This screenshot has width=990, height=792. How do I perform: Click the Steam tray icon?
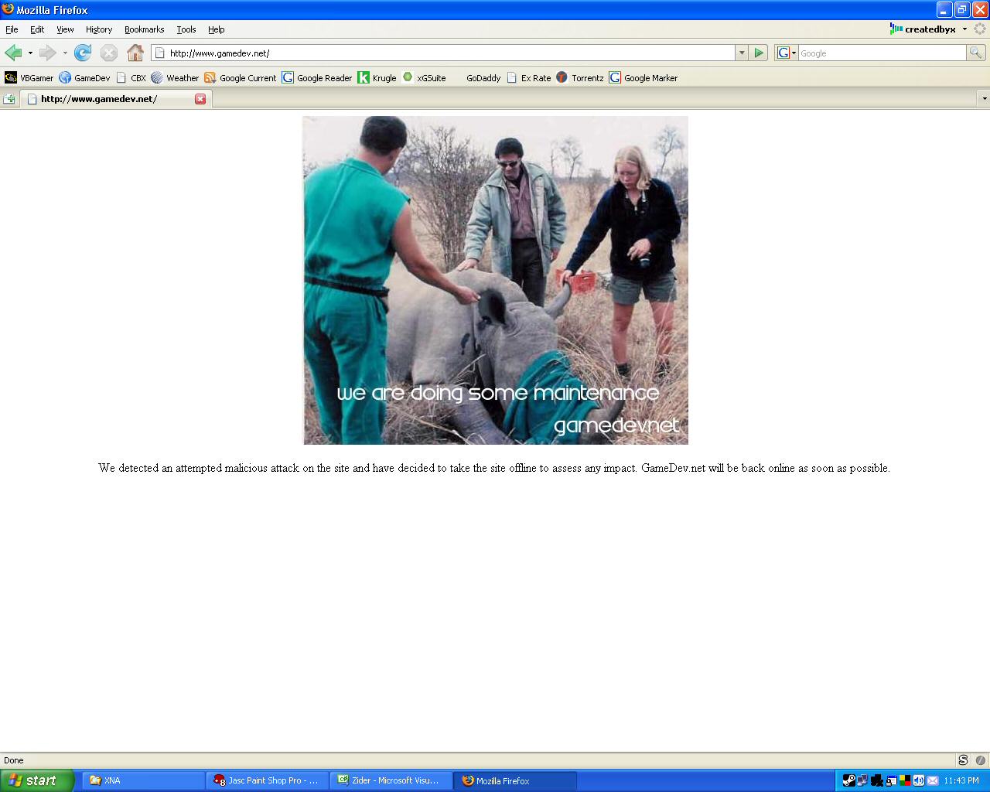(848, 780)
